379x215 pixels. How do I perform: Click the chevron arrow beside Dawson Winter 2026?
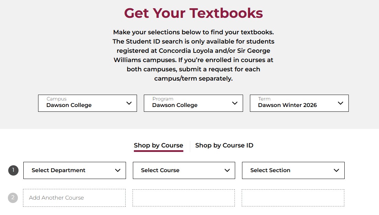point(341,103)
